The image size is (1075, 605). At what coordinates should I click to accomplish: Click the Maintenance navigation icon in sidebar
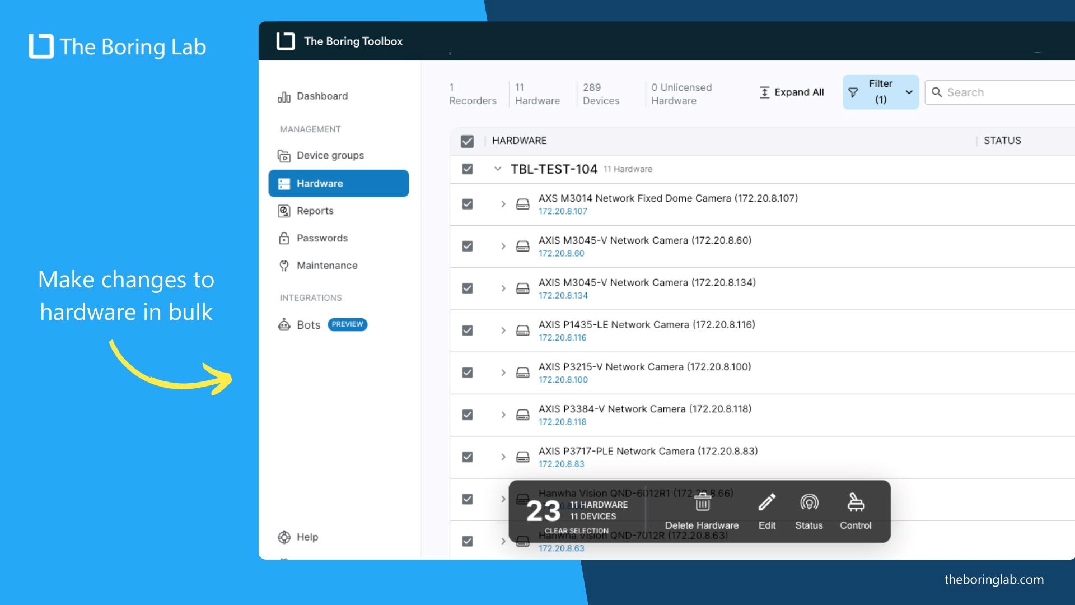click(284, 264)
